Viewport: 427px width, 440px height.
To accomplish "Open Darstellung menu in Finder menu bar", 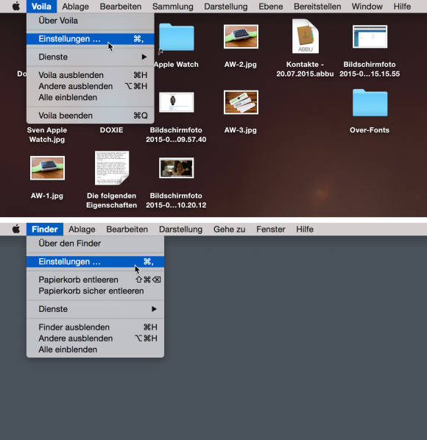I will [181, 229].
